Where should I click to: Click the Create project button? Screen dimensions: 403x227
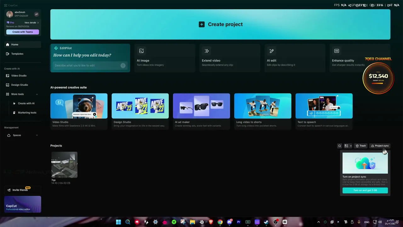click(x=220, y=24)
